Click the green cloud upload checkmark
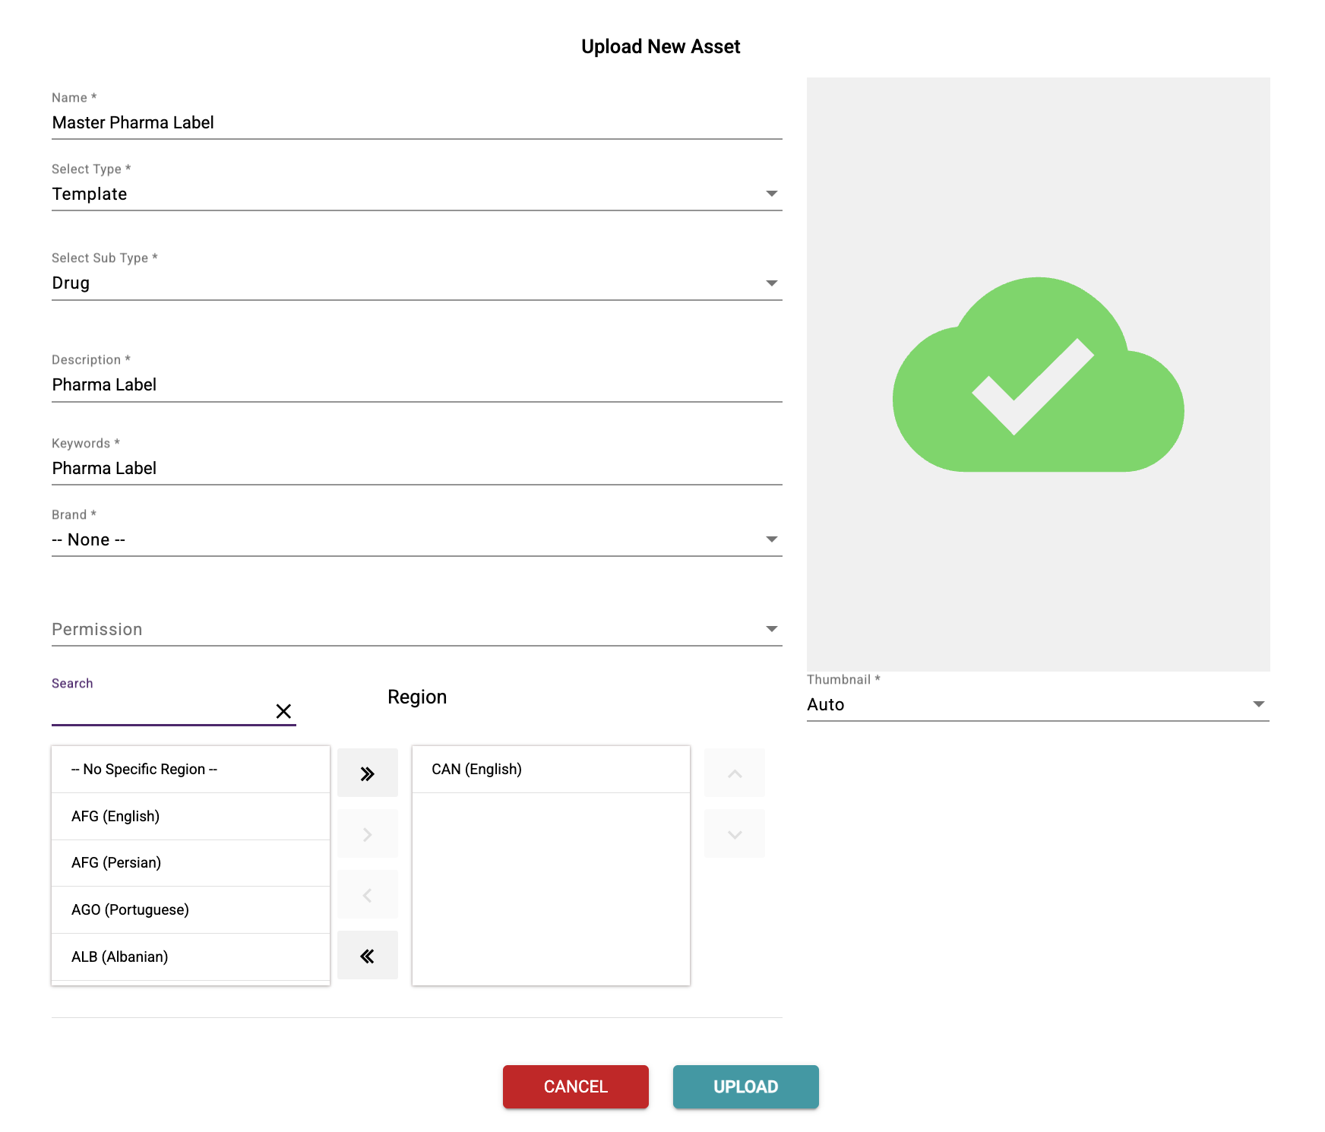Image resolution: width=1325 pixels, height=1132 pixels. click(x=1038, y=375)
